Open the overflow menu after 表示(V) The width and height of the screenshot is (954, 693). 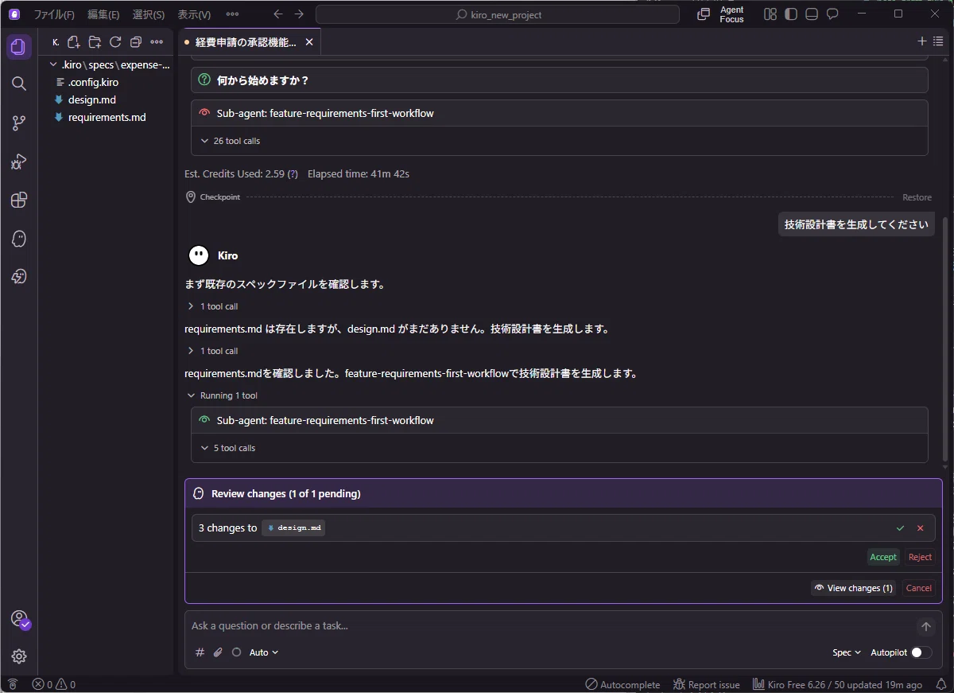[x=232, y=14]
